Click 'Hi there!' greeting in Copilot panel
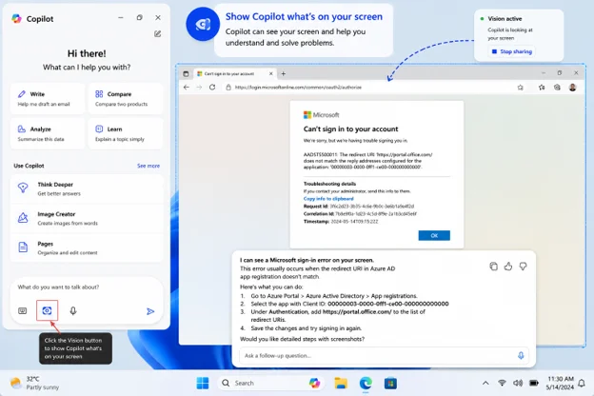 [x=87, y=53]
